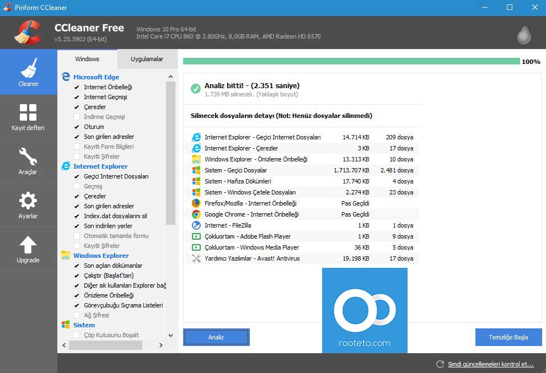The width and height of the screenshot is (546, 373).
Task: Toggle Edge Oturum checkbox
Action: 77,127
